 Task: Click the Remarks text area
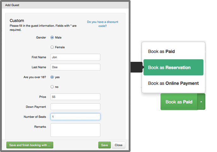tap(75, 130)
